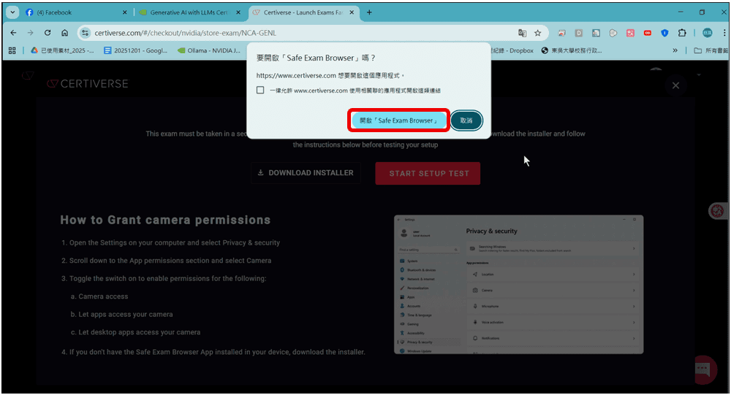This screenshot has width=731, height=395.
Task: Click the 'How to Grant camera permissions' heading
Action: [x=165, y=220]
